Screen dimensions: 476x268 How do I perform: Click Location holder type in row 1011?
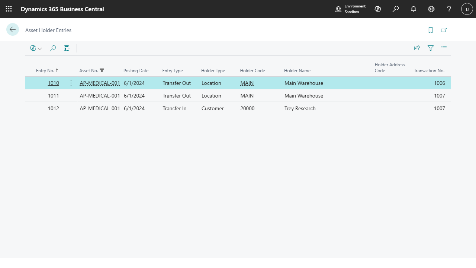(211, 96)
